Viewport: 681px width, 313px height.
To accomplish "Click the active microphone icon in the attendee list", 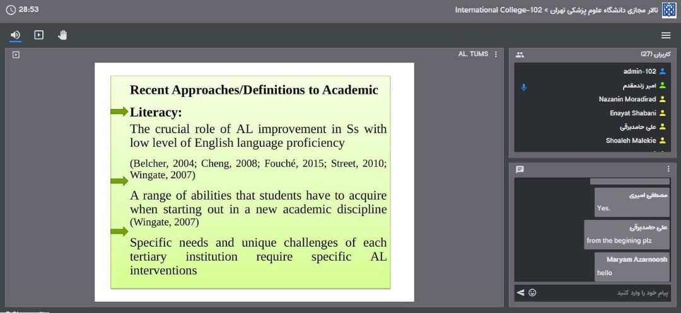I will pyautogui.click(x=524, y=87).
